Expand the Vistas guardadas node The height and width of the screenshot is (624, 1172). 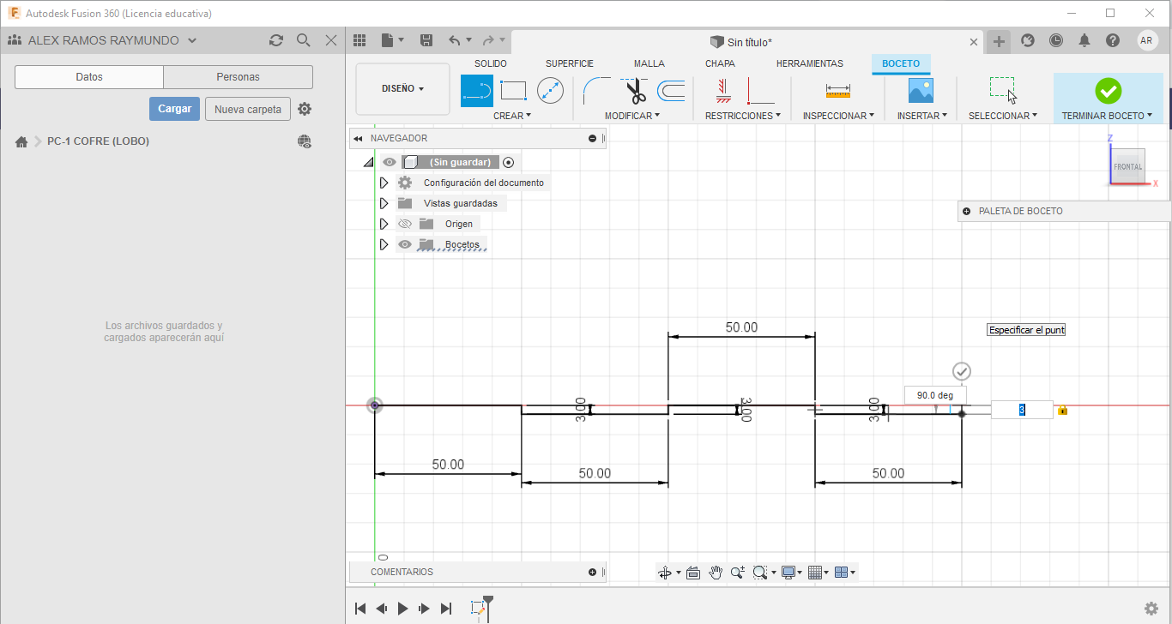pos(384,203)
